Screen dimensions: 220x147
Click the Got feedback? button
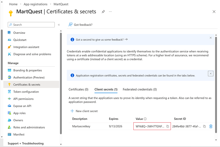tap(81, 25)
